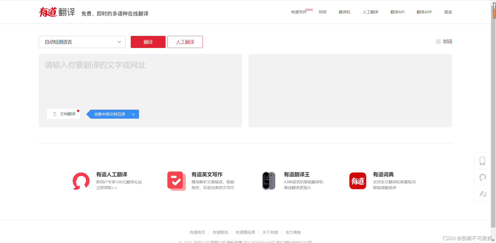496x243 pixels.
Task: Open 翻译APP in the top navigation
Action: pyautogui.click(x=424, y=12)
